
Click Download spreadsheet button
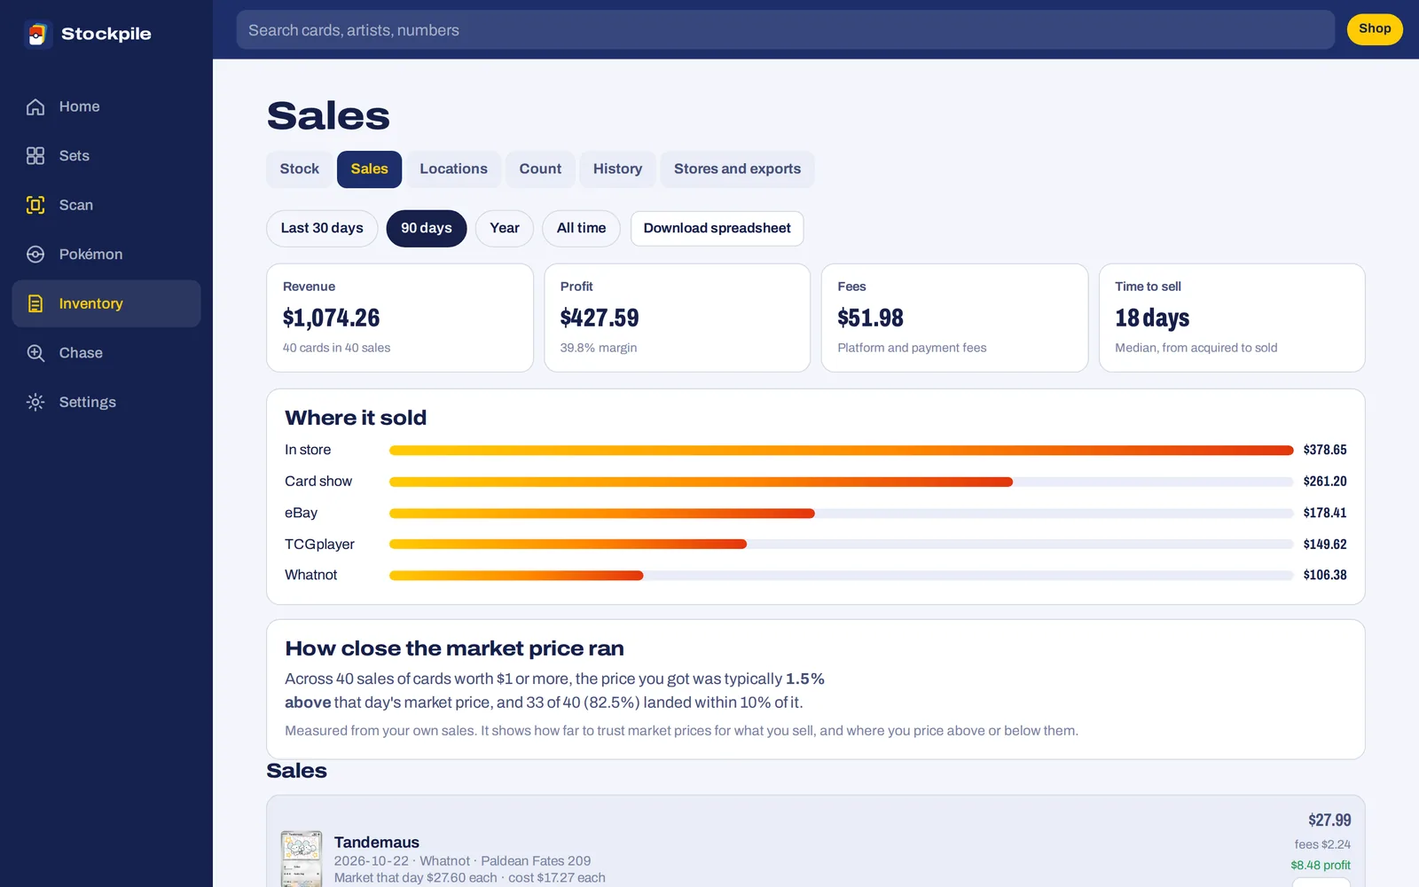[x=717, y=229]
